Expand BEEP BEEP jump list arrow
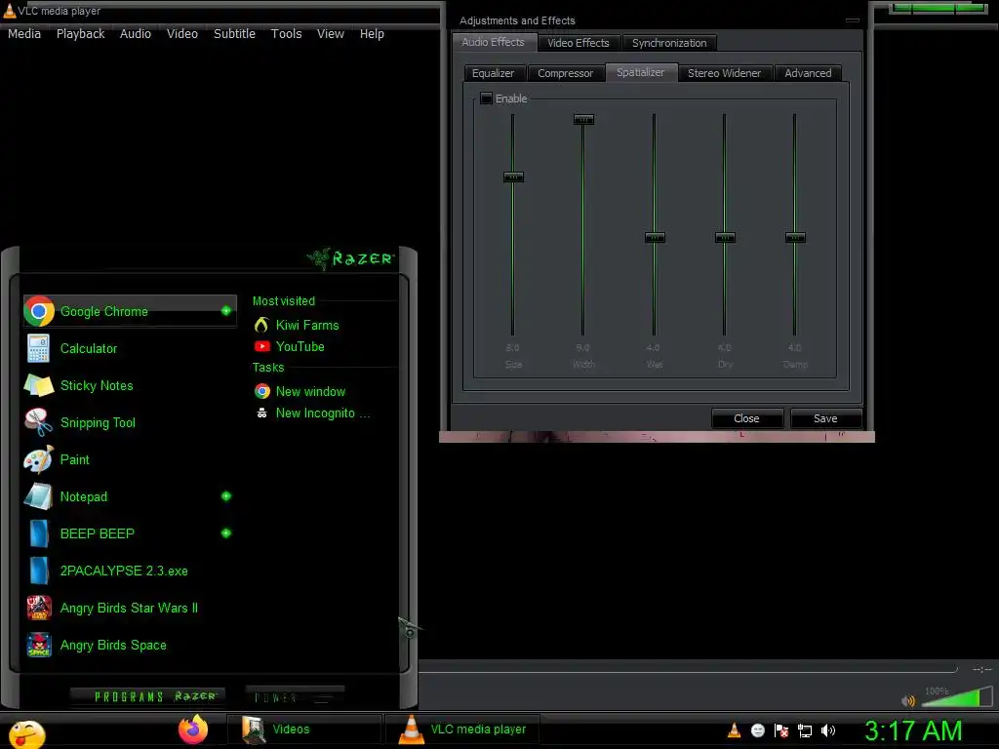This screenshot has width=999, height=749. [226, 533]
